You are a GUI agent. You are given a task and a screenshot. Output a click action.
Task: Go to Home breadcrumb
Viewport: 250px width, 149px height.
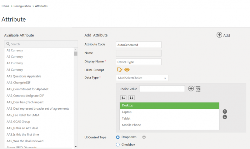tap(5, 6)
